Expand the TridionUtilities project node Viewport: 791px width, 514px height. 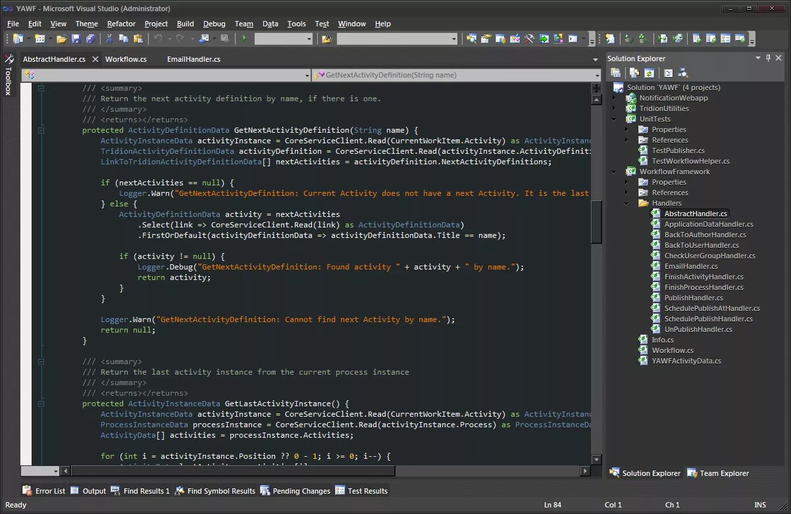pyautogui.click(x=615, y=108)
